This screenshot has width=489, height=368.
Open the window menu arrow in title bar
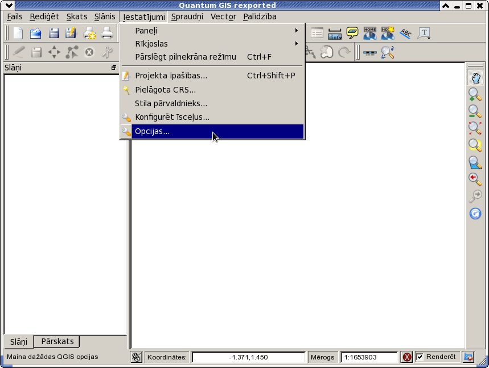point(9,5)
